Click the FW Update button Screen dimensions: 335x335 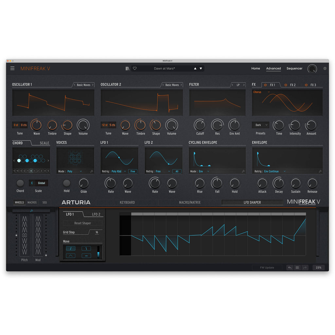tap(267, 268)
